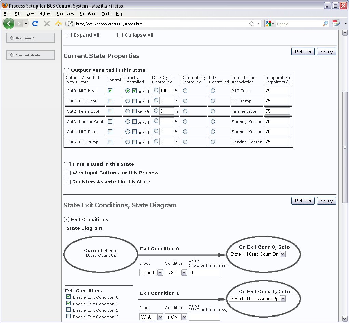Image resolution: width=349 pixels, height=323 pixels.
Task: Check Control for Out3: Keezer Cool
Action: (x=110, y=121)
